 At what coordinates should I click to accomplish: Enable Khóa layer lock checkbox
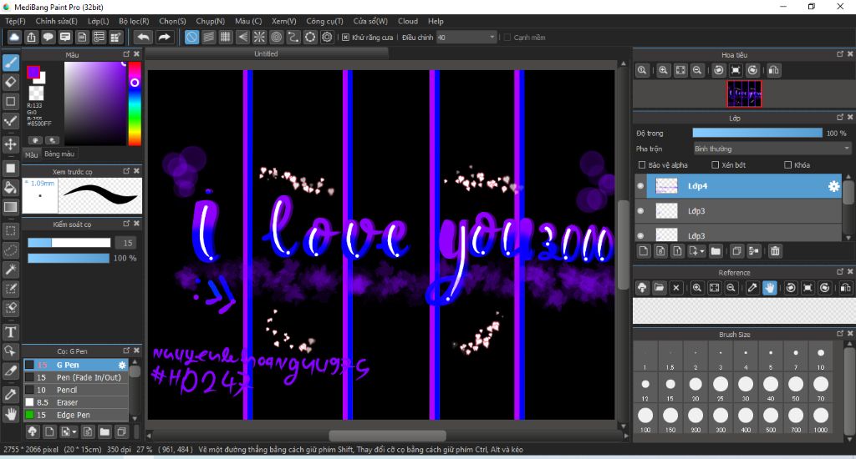[x=787, y=164]
